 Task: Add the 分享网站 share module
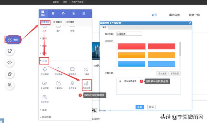tap(59, 85)
